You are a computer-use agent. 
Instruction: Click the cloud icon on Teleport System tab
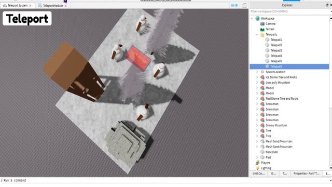5,6
